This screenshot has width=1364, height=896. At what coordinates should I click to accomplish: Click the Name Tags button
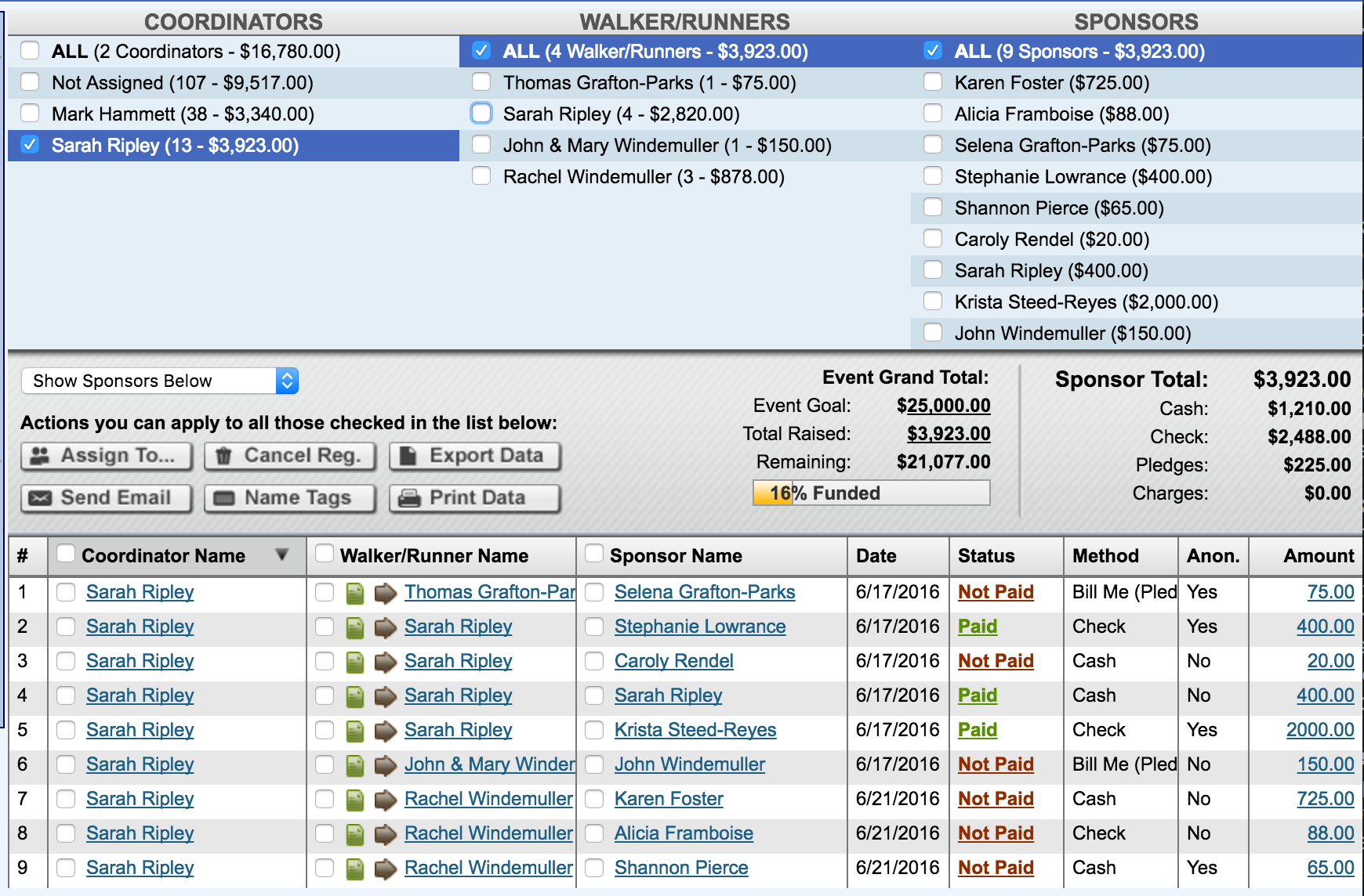pyautogui.click(x=290, y=498)
